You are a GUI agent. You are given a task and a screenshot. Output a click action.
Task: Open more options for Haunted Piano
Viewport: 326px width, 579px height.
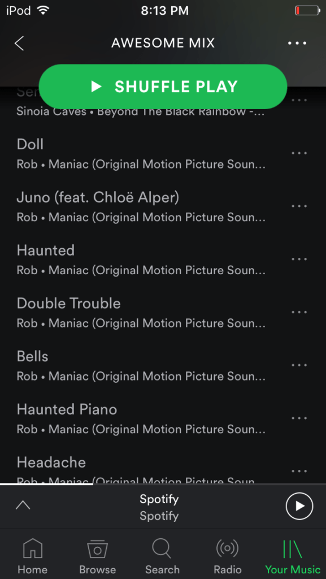pos(299,418)
